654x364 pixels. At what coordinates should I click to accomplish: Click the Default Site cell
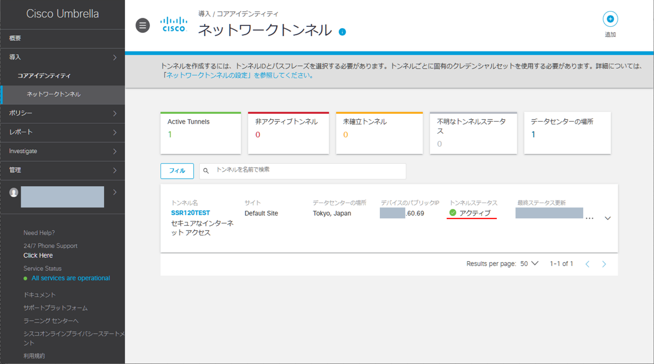pyautogui.click(x=261, y=213)
